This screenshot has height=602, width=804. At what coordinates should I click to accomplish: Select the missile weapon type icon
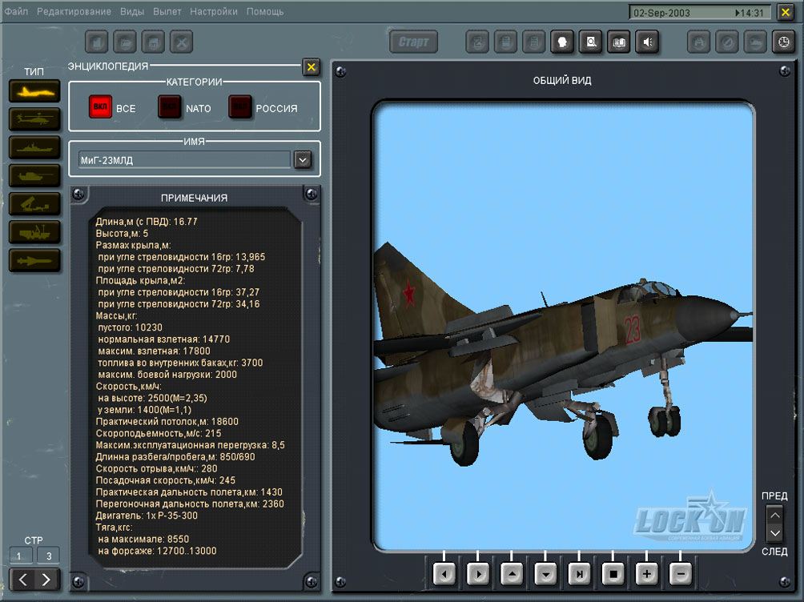pyautogui.click(x=34, y=260)
